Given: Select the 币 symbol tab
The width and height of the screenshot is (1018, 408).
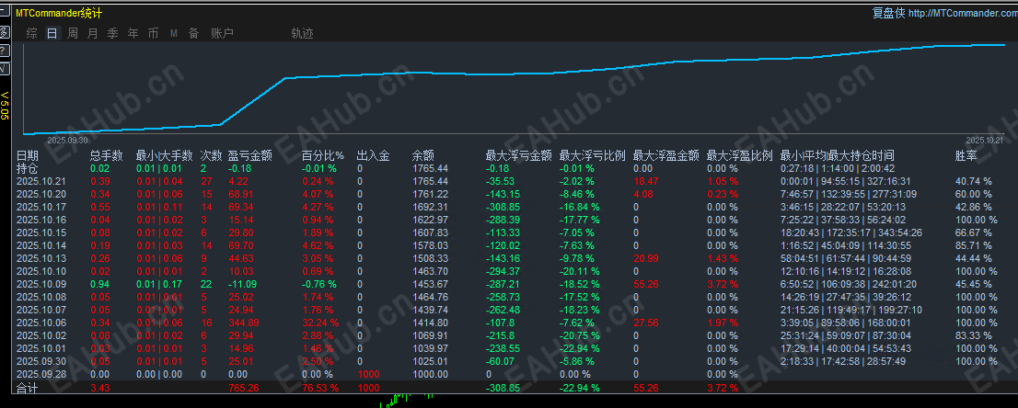Looking at the screenshot, I should pyautogui.click(x=153, y=34).
